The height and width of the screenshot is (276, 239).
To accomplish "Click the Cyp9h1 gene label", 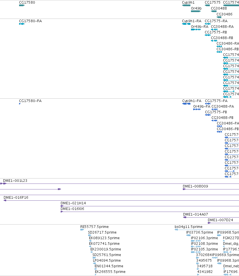I will coord(188,3).
